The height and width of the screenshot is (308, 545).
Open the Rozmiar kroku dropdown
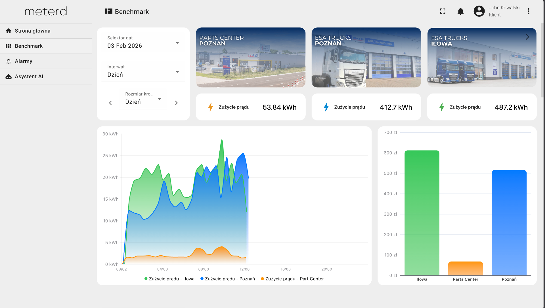point(143,99)
